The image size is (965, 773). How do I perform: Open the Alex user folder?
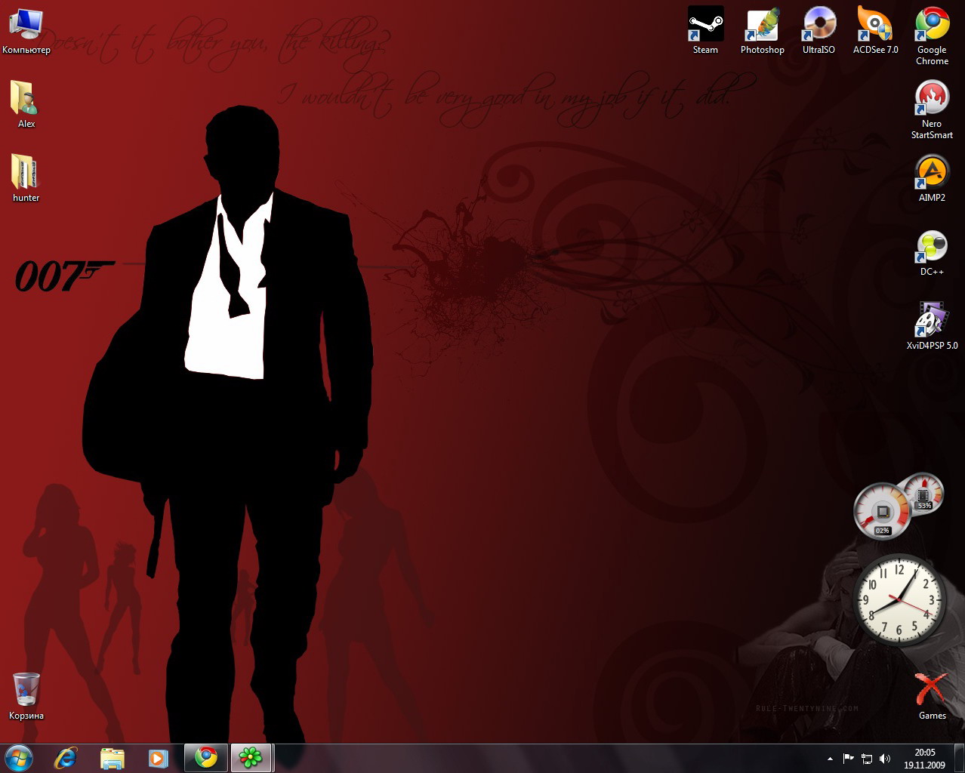coord(26,104)
